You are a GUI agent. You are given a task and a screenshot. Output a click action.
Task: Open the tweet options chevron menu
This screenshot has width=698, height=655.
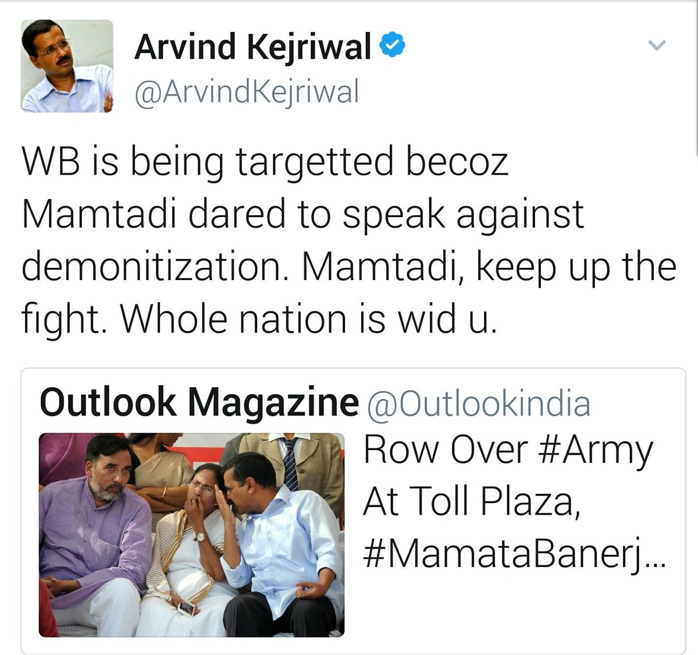[x=657, y=45]
